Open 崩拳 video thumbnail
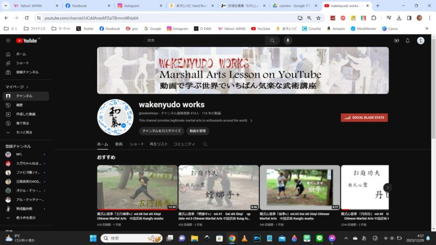The width and height of the screenshot is (436, 245). (300, 187)
